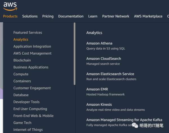Open AWS Marketplace in the top nav
169x133 pixels.
point(148,16)
